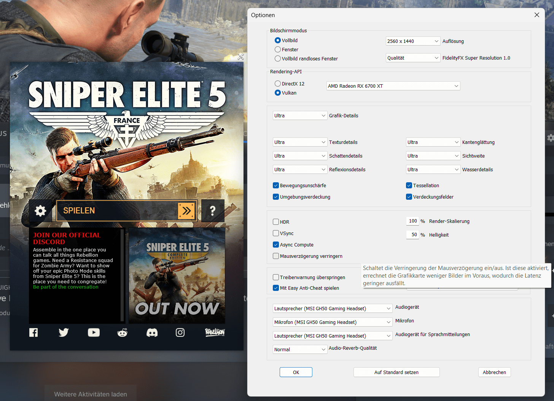
Task: Click the news panel scrollbar
Action: [122, 275]
